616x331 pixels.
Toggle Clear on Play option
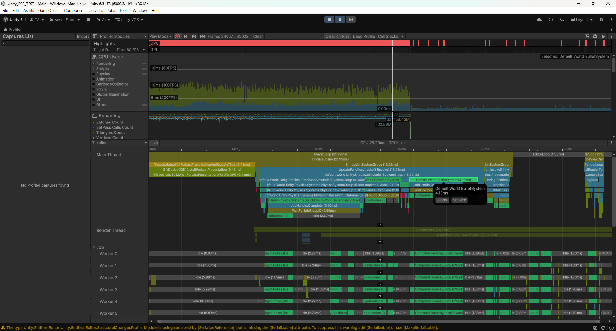pyautogui.click(x=337, y=36)
